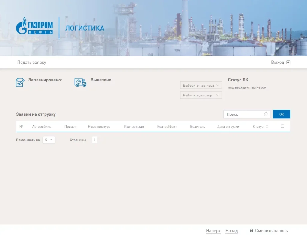
Task: Click the Водитель column header
Action: pos(198,127)
